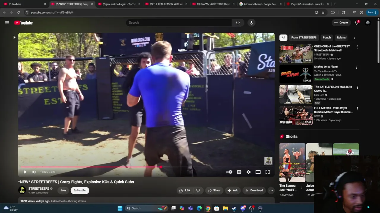380x213 pixels.
Task: Subscribe to STREETBEEFS
Action: (x=80, y=190)
